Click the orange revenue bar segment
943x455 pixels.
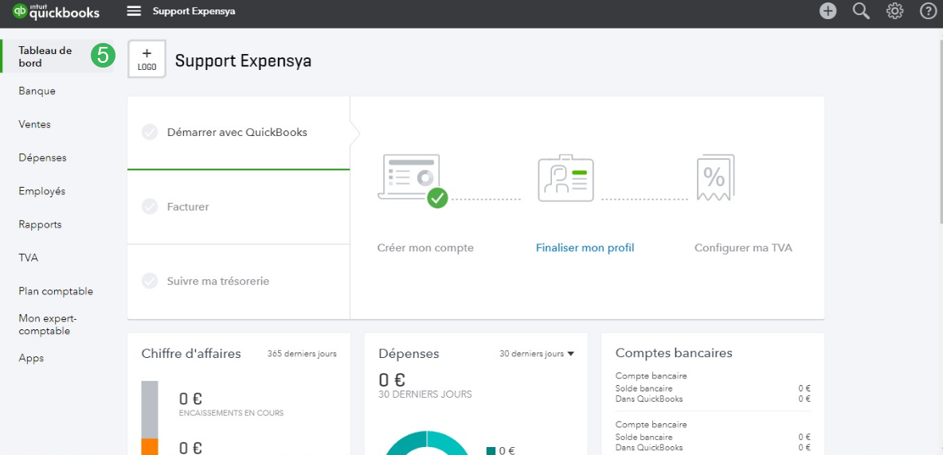pyautogui.click(x=150, y=446)
